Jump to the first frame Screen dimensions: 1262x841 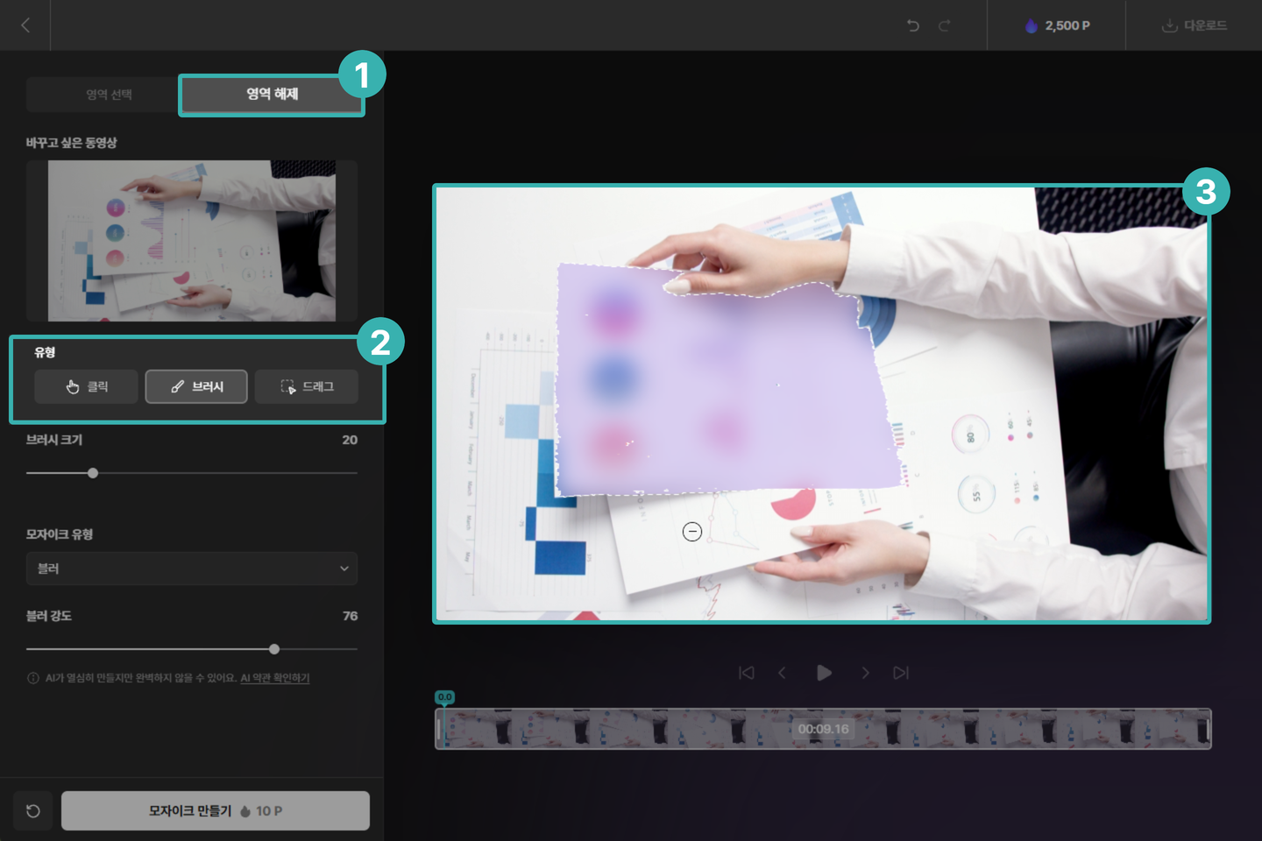[747, 673]
